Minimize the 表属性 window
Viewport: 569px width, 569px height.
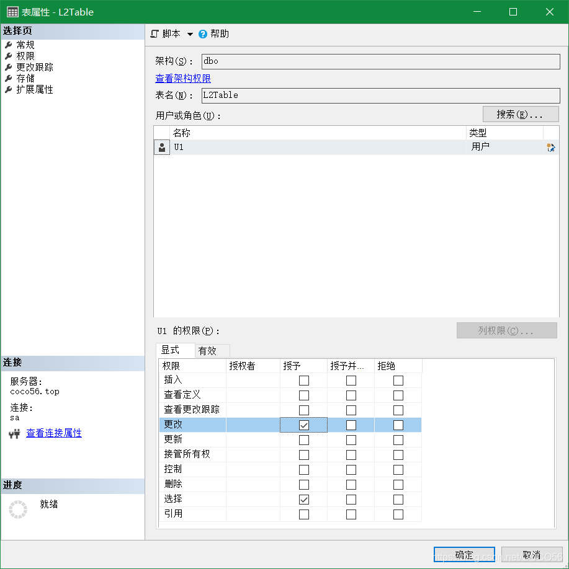[477, 12]
